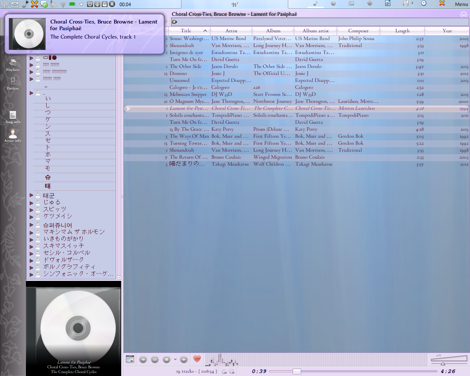Viewport: 470px width, 376px height.
Task: Sort by Album artist column
Action: tap(315, 31)
